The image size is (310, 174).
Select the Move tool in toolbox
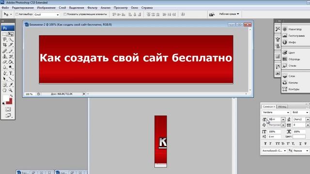point(11,34)
